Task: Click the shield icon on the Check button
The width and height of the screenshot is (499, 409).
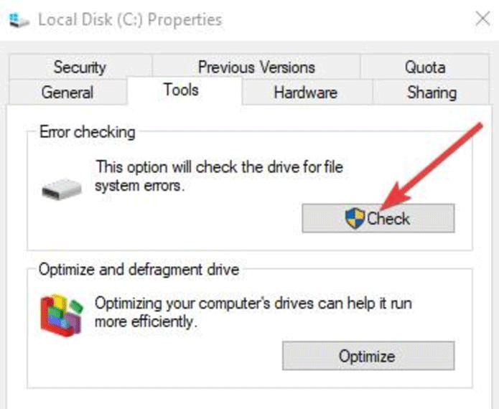Action: [355, 219]
